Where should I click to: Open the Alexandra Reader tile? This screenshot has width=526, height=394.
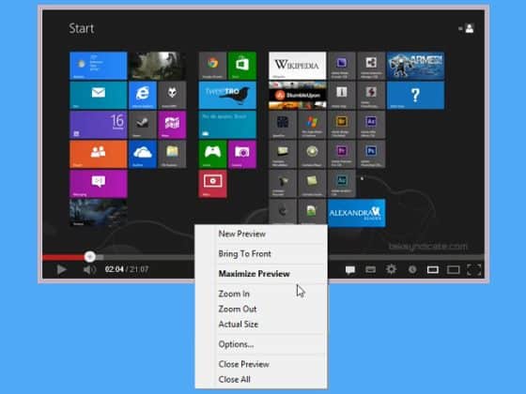357,213
